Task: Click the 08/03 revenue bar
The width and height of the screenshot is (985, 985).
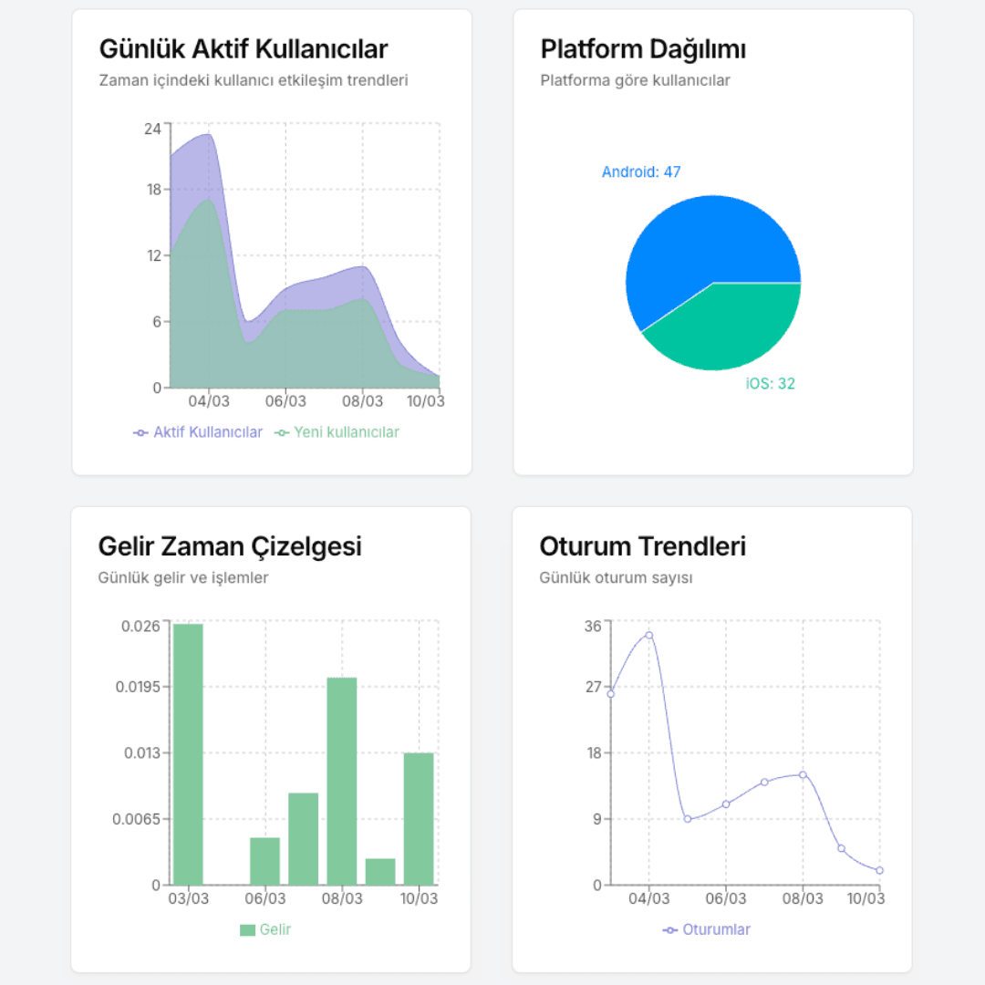Action: pyautogui.click(x=342, y=781)
